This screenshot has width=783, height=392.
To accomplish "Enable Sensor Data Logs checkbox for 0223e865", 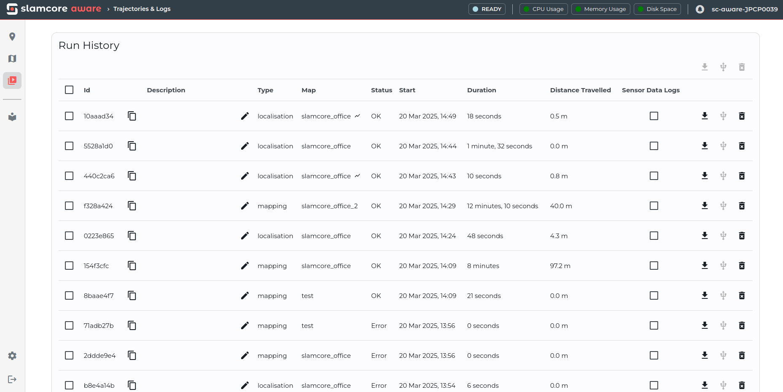I will 654,236.
